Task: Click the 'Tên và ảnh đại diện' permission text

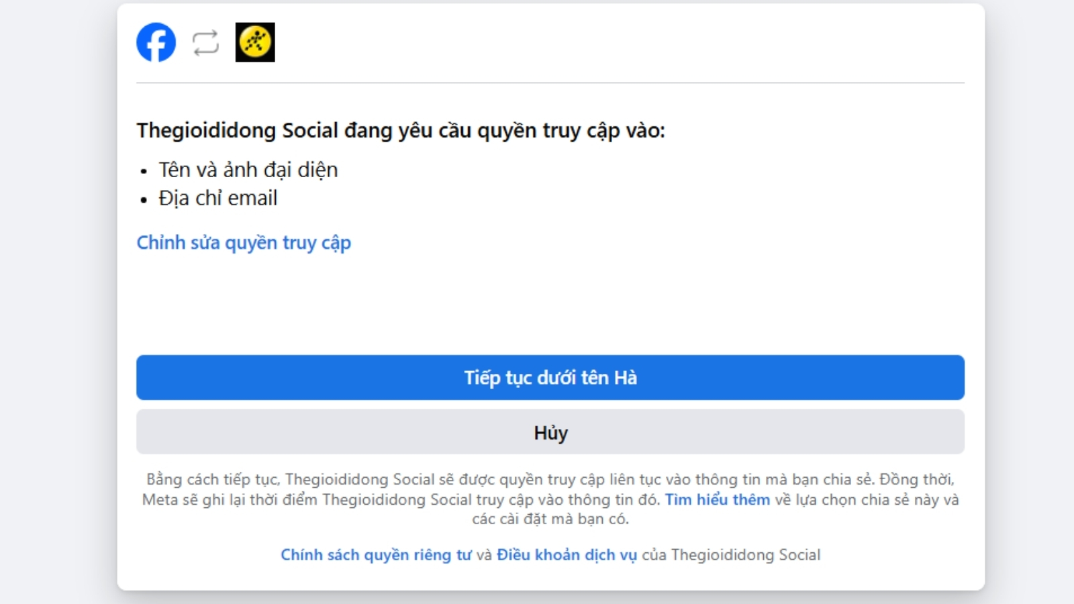Action: pyautogui.click(x=248, y=170)
